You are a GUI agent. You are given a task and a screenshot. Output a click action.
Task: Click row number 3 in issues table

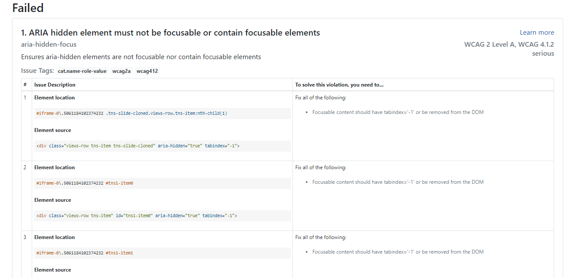click(x=25, y=237)
